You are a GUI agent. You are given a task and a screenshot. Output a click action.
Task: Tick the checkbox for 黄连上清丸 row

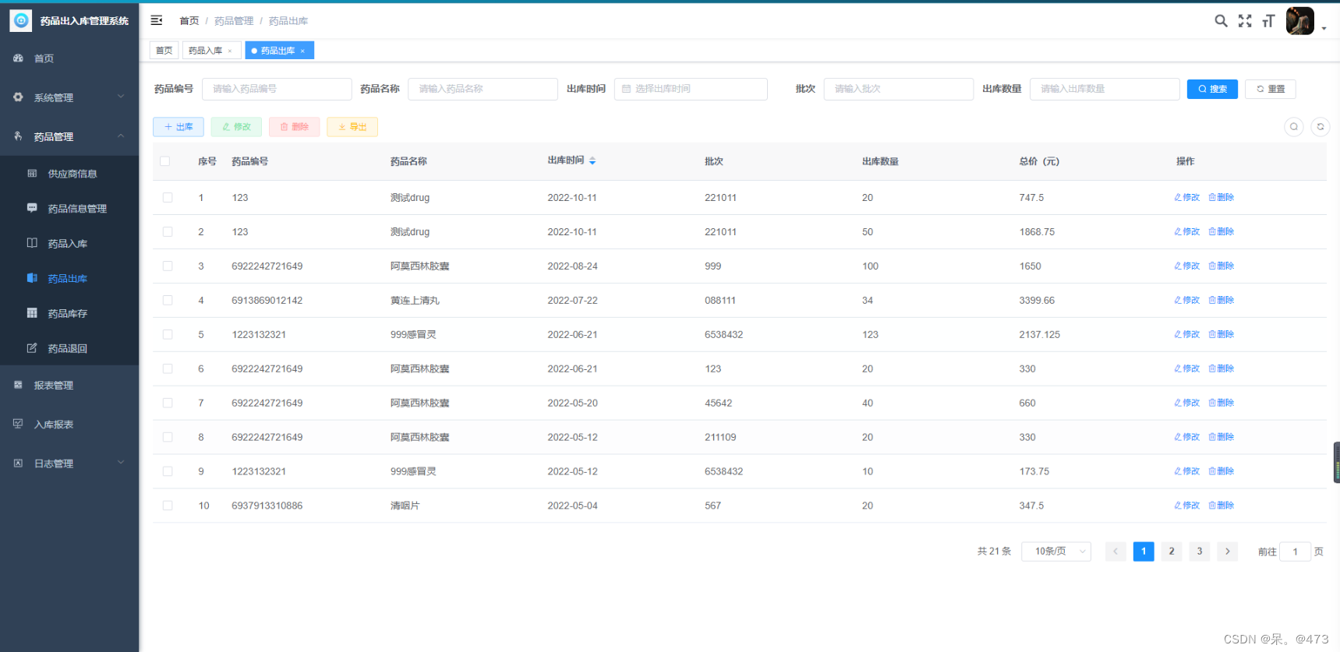[x=168, y=301]
